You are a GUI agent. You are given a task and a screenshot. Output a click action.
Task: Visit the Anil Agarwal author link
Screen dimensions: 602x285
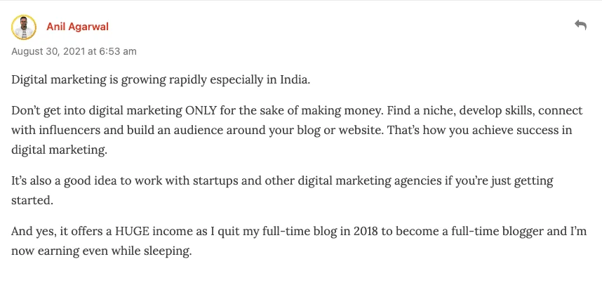pyautogui.click(x=78, y=27)
